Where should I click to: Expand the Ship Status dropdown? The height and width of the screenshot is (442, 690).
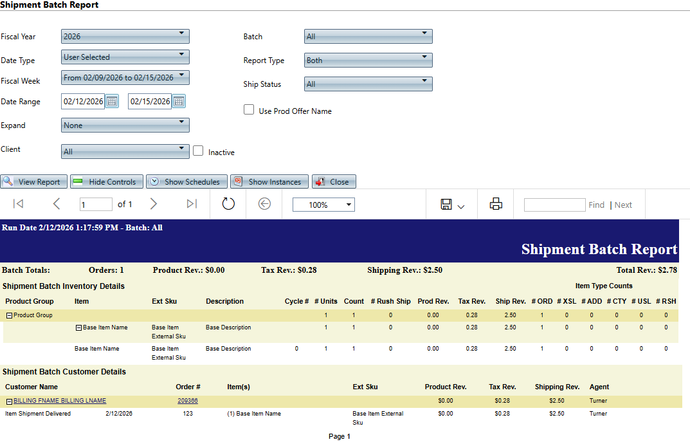click(368, 84)
